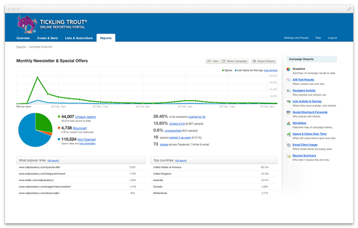Open the Lists & Subscribers tab
The width and height of the screenshot is (358, 228).
pyautogui.click(x=79, y=38)
